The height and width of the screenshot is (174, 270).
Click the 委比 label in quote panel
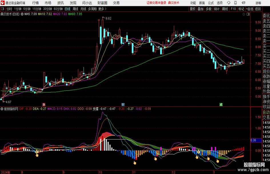(x=266, y=16)
